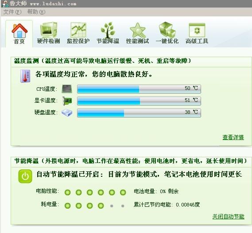Click the first green dot of 电脑性能
The height and width of the screenshot is (233, 252).
[x=67, y=192]
